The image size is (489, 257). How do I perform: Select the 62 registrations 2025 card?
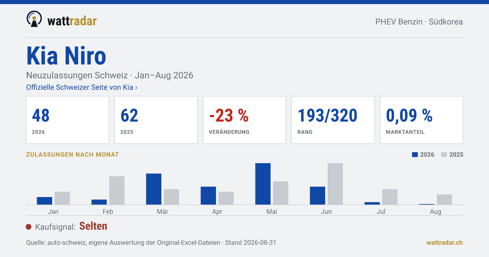[x=156, y=120]
